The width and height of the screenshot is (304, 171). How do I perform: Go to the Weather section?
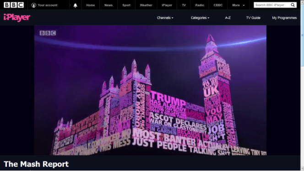[x=146, y=5]
